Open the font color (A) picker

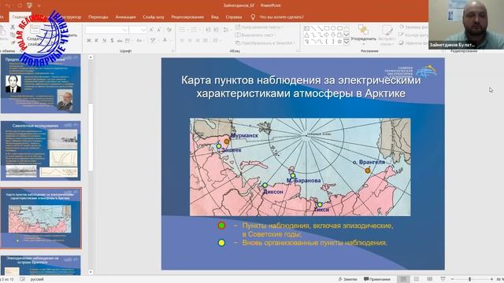pos(165,40)
